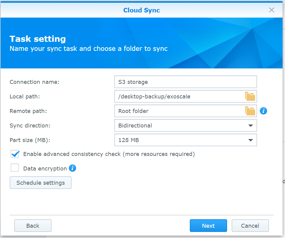
Task: Open Schedule settings
Action: pyautogui.click(x=41, y=183)
